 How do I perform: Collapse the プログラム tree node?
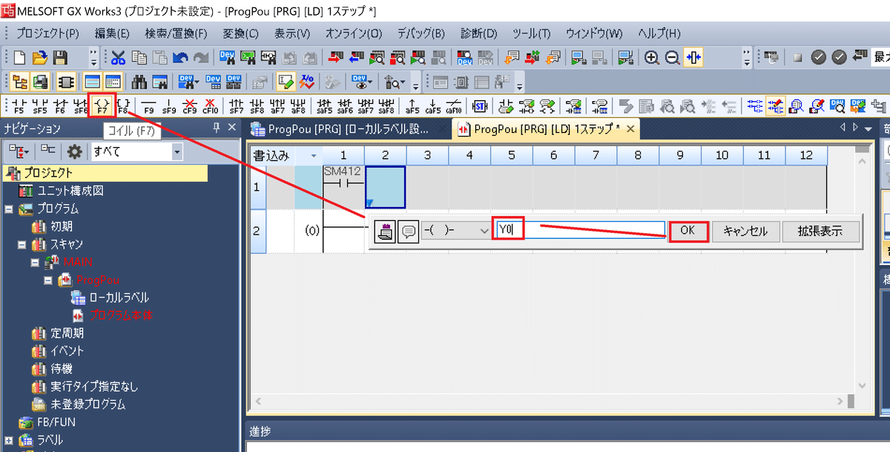click(x=8, y=209)
